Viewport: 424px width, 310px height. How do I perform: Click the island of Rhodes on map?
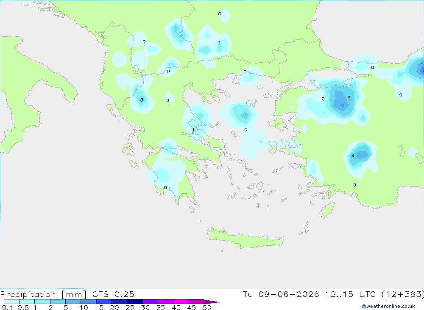pos(328,210)
